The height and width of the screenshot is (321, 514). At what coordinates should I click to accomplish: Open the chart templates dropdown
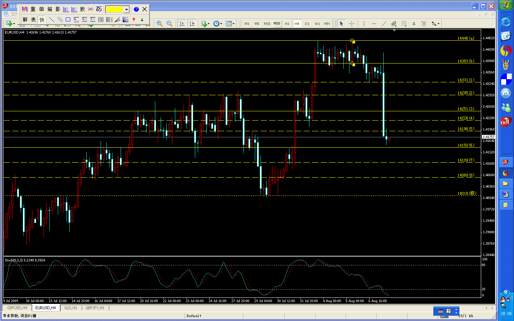click(x=230, y=24)
